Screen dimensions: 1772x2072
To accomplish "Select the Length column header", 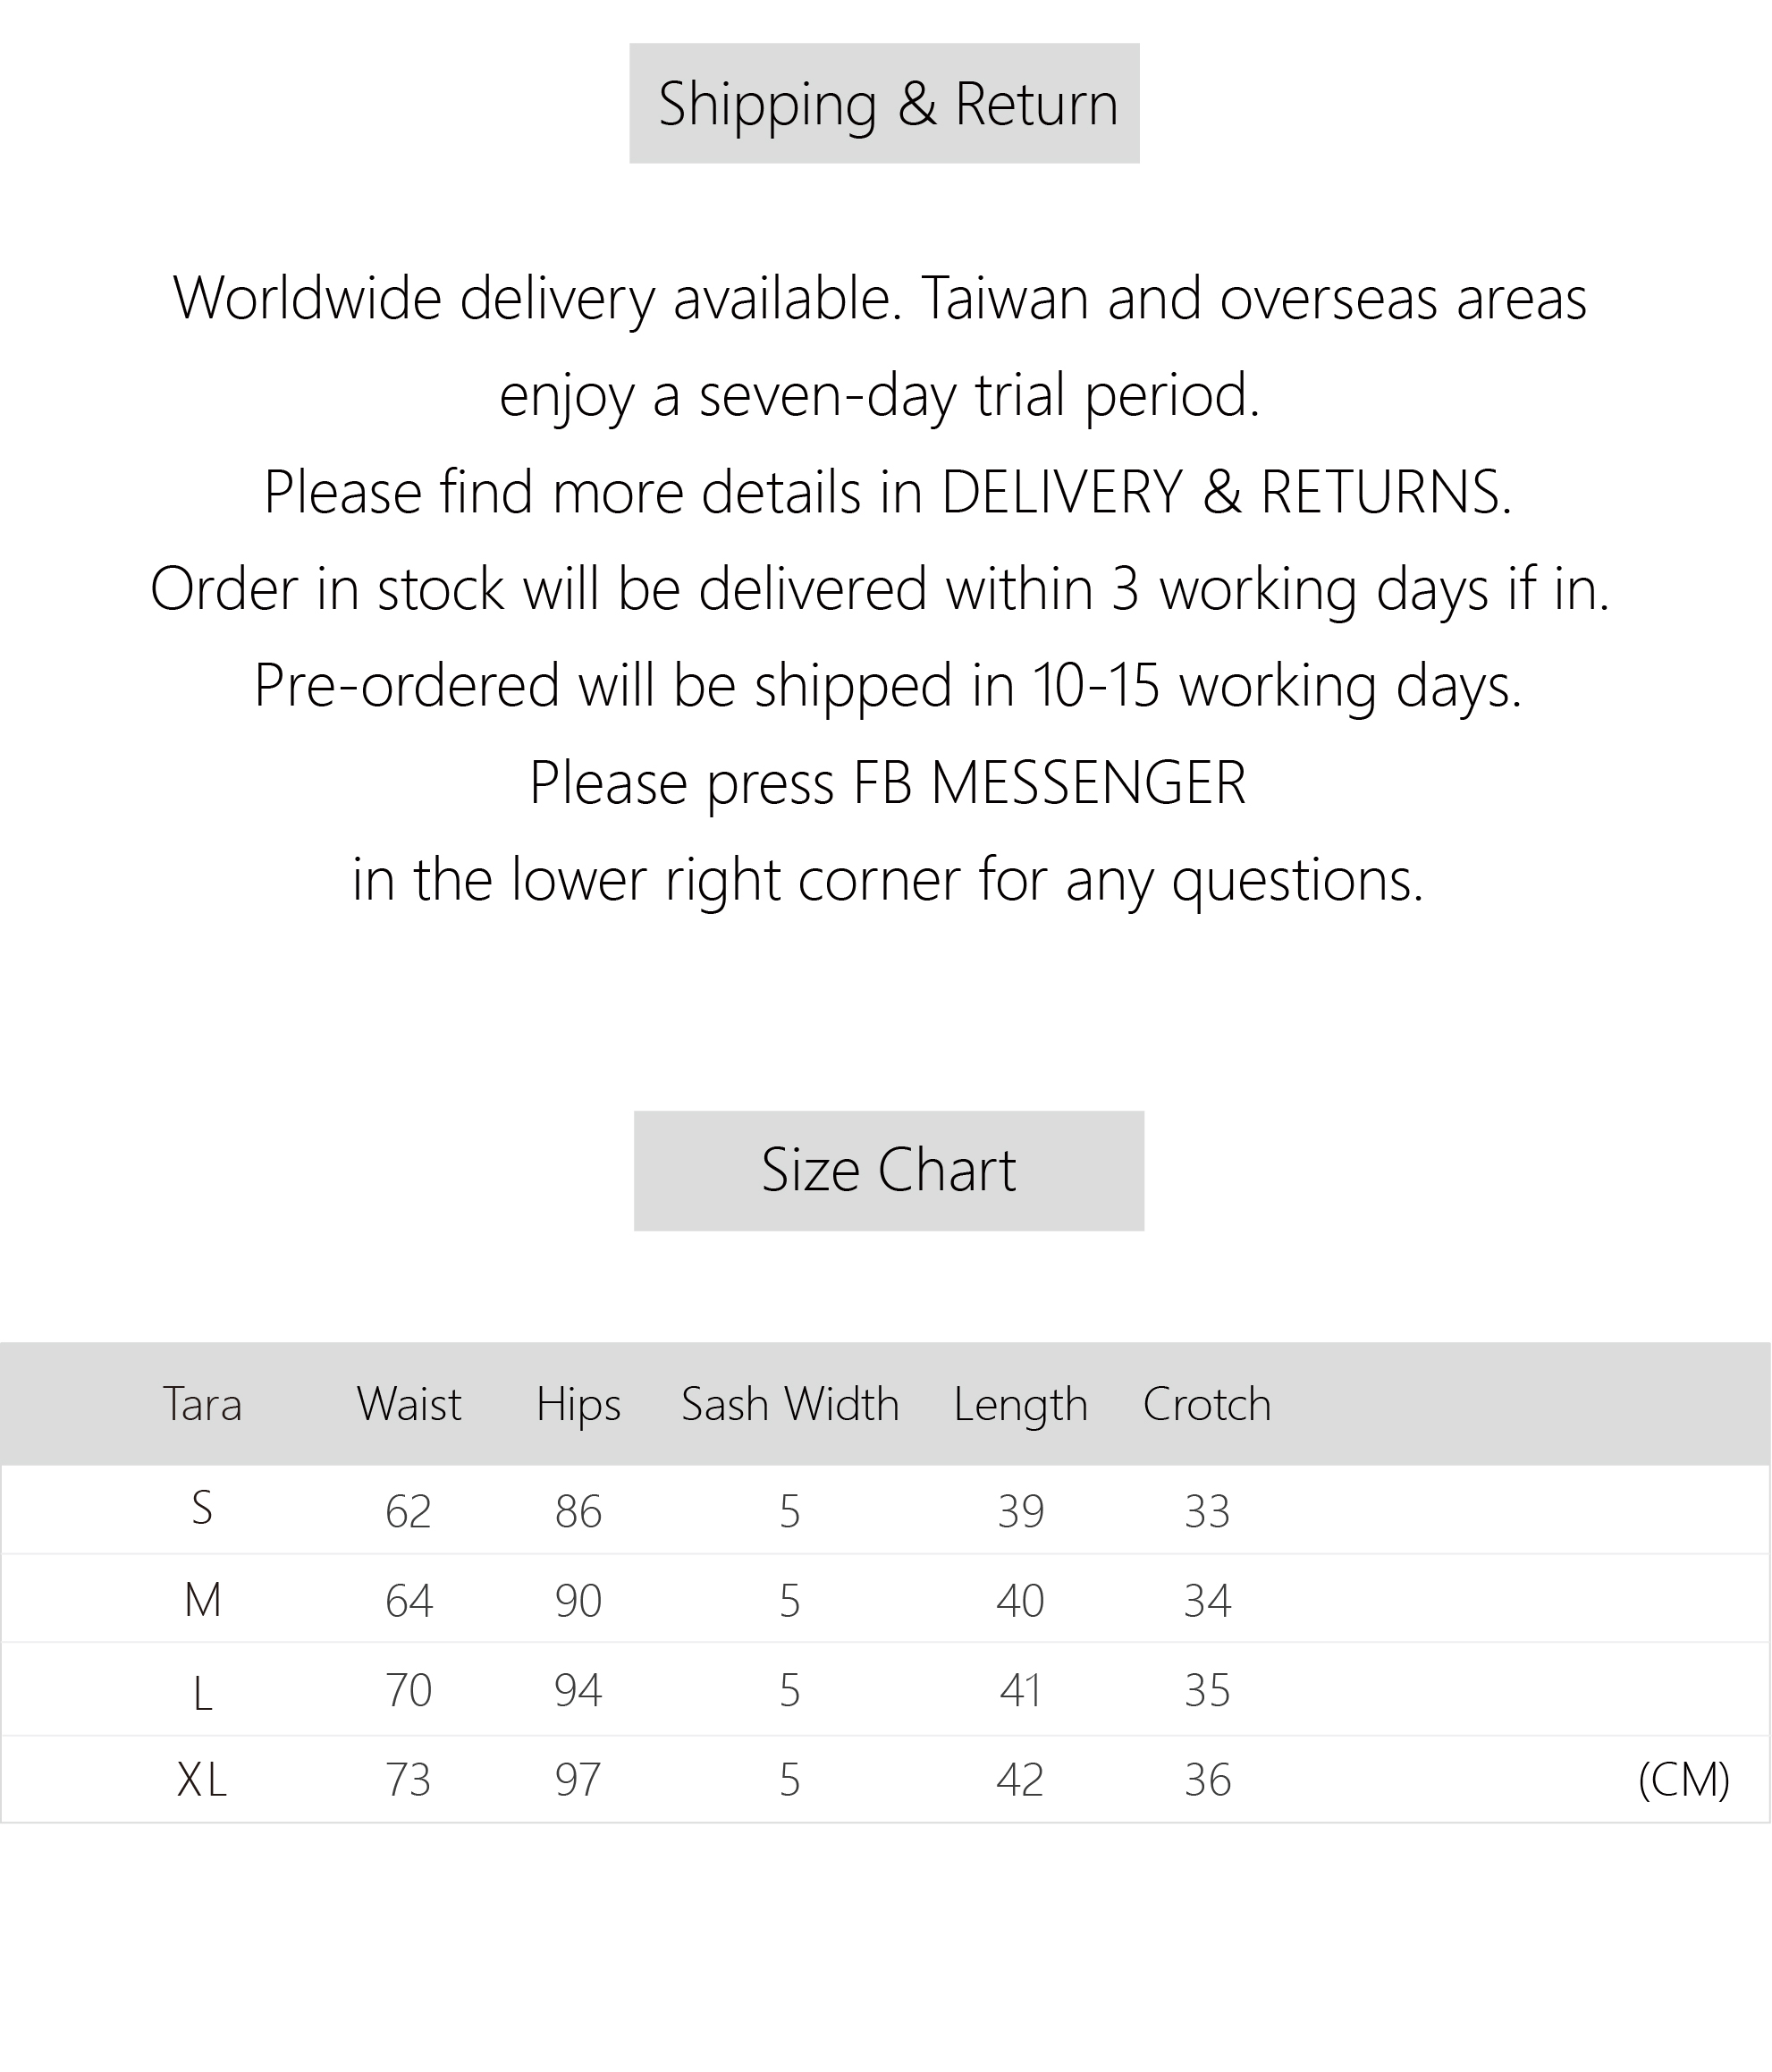I will [x=1020, y=1404].
